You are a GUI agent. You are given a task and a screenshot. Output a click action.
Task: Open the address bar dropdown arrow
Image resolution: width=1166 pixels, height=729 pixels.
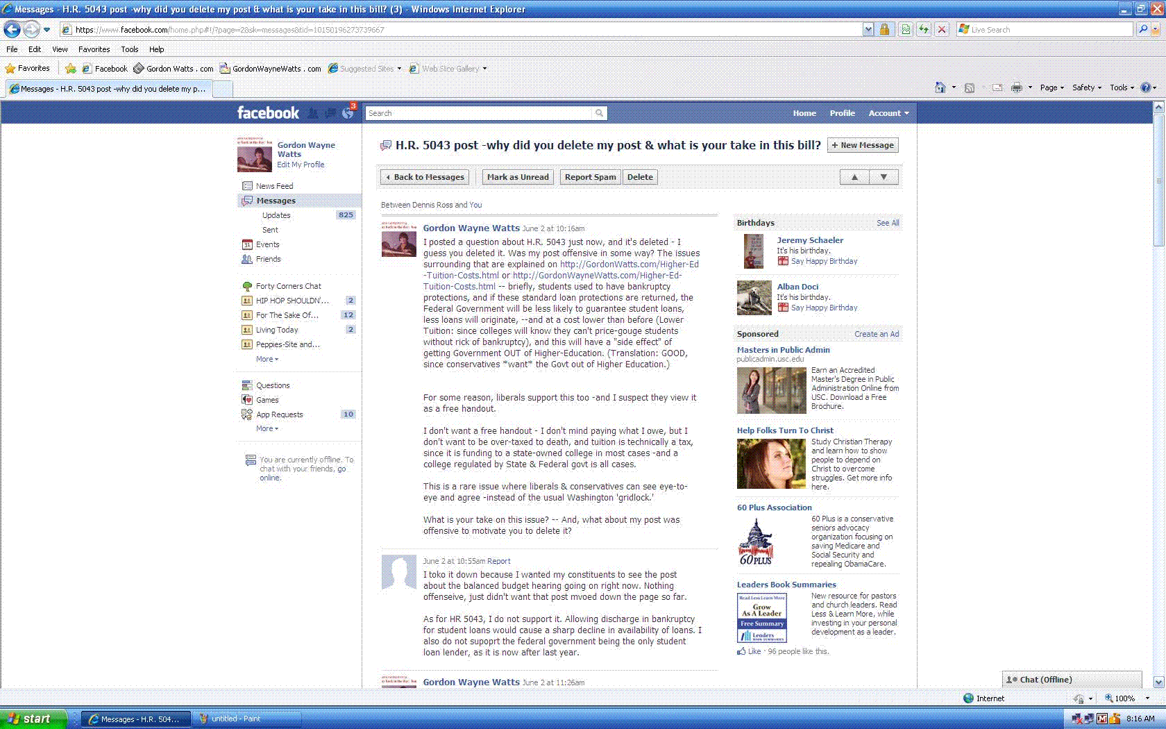point(868,29)
